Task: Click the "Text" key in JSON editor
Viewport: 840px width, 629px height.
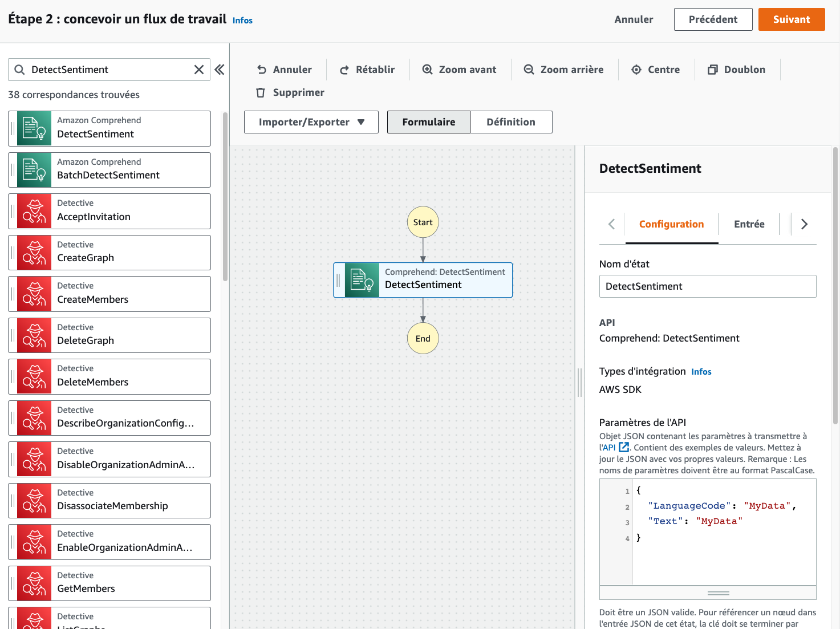Action: pyautogui.click(x=665, y=521)
